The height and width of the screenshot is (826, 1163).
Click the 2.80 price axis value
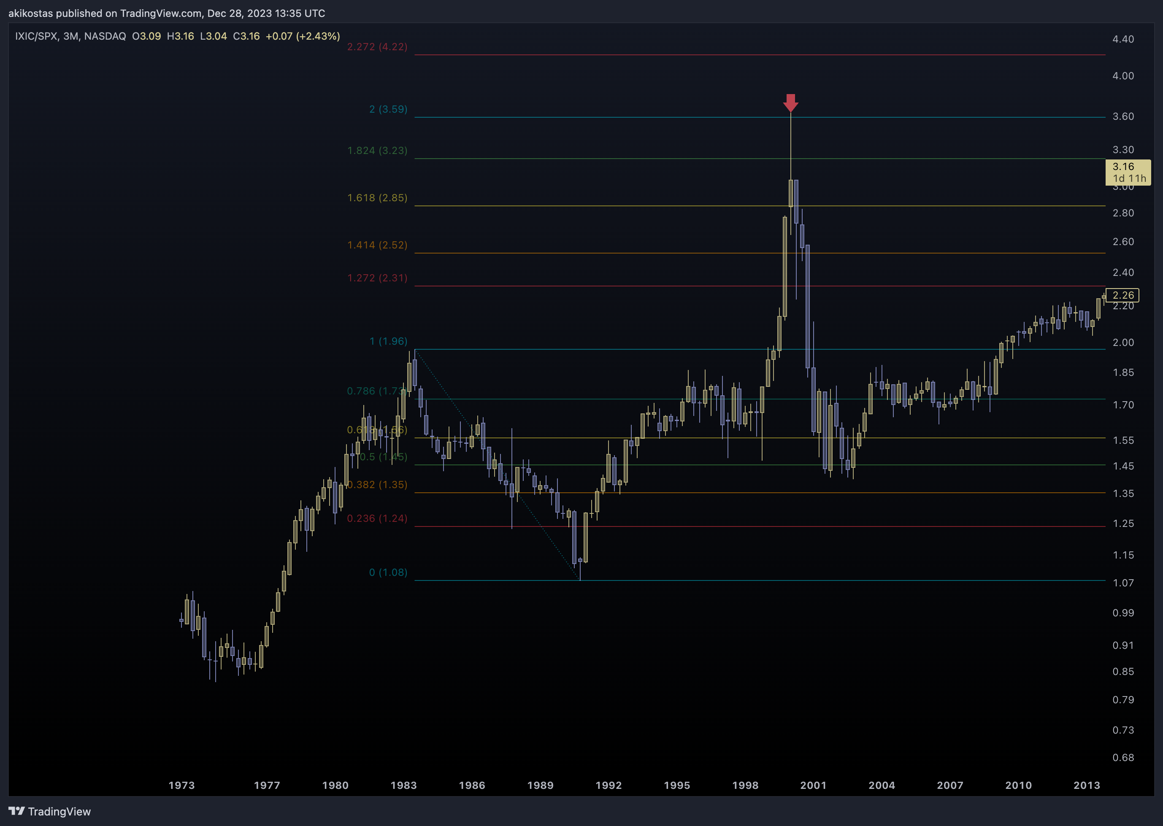pos(1123,213)
